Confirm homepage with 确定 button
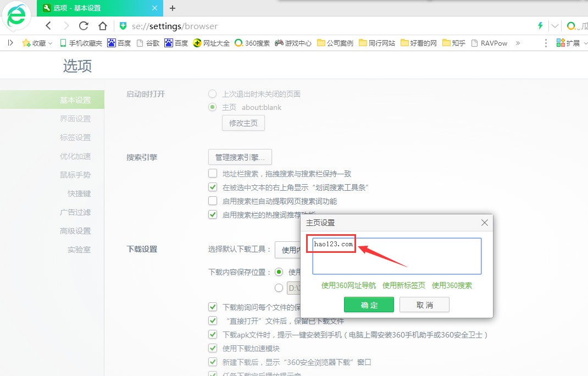This screenshot has width=588, height=376. point(369,305)
